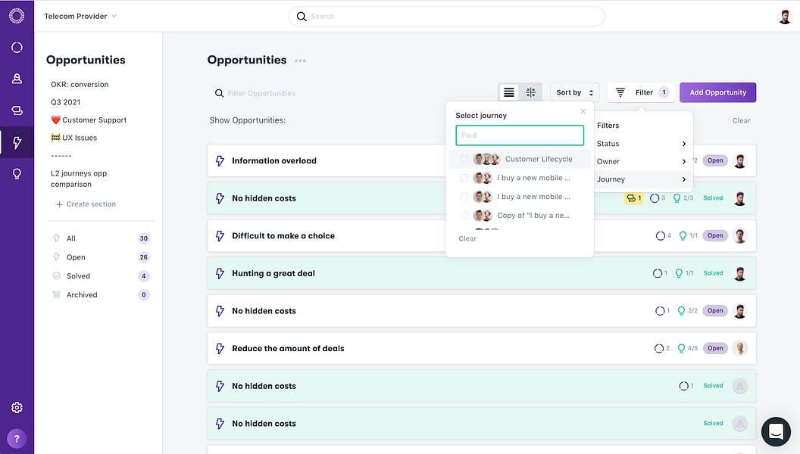Open the UX Issues section
Screen dimensions: 800x454
point(74,138)
